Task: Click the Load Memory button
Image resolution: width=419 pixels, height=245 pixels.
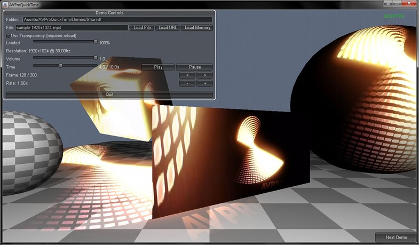Action: tap(197, 28)
